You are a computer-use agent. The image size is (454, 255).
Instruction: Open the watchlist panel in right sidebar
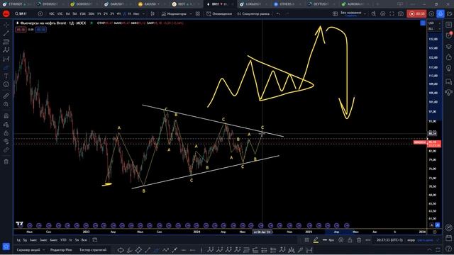(449, 25)
